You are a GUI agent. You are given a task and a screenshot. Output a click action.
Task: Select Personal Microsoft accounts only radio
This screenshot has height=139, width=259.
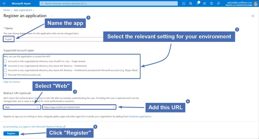[x=5, y=75]
